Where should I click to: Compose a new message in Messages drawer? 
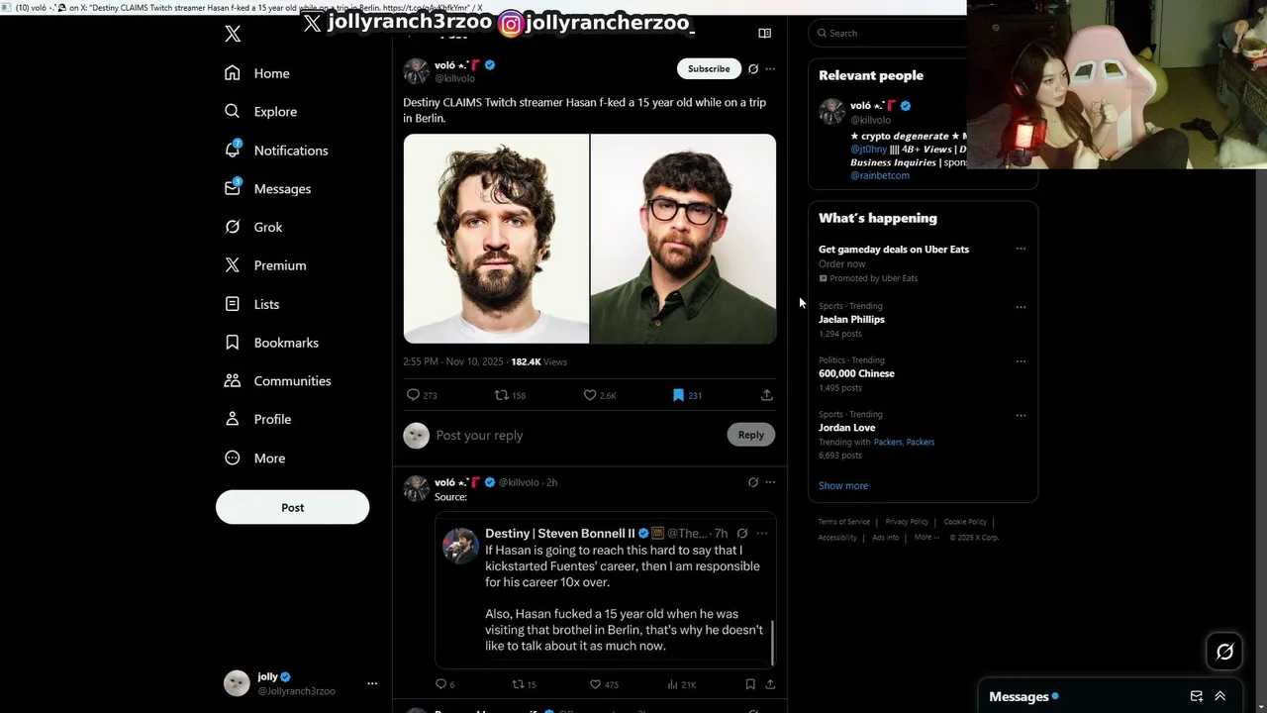[x=1196, y=696]
